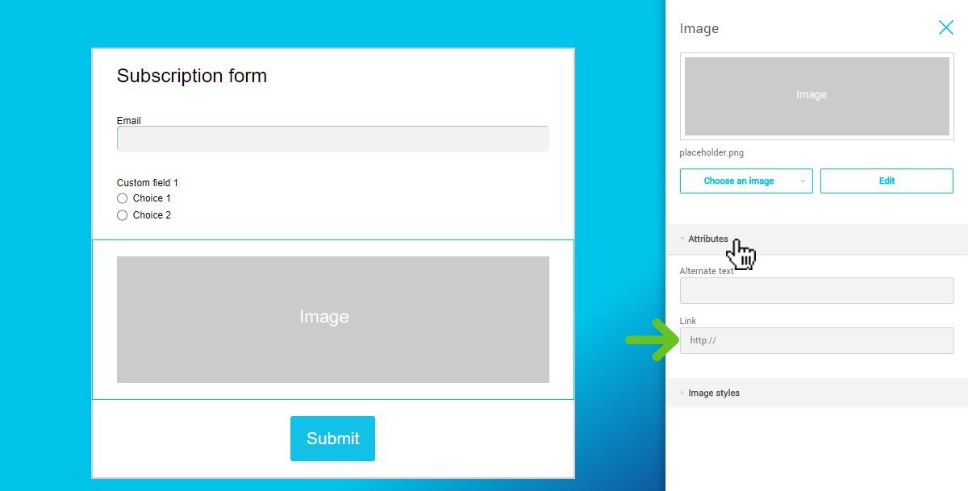Click the arrow icon beside Image styles

click(682, 393)
